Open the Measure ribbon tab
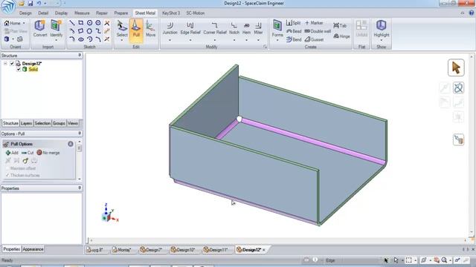Image resolution: width=476 pixels, height=267 pixels. [82, 13]
